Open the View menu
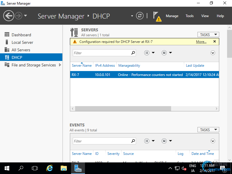This screenshot has height=174, width=232. pos(205,16)
